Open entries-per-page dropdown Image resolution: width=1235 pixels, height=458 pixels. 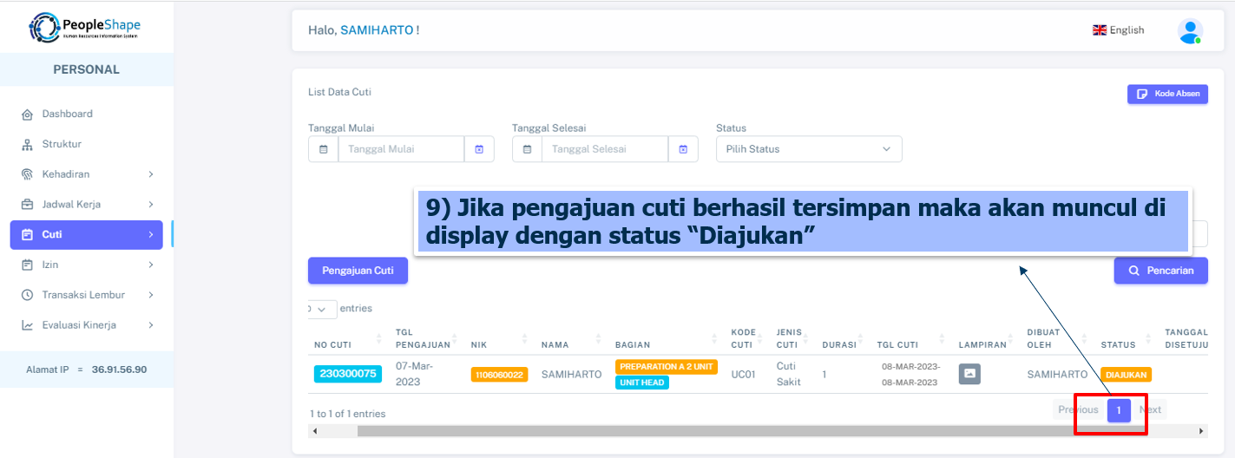pos(322,309)
